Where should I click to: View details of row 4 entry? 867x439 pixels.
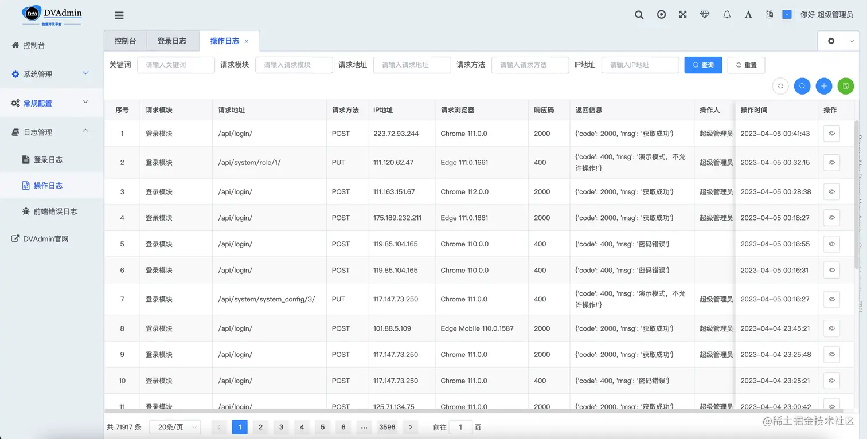coord(831,218)
